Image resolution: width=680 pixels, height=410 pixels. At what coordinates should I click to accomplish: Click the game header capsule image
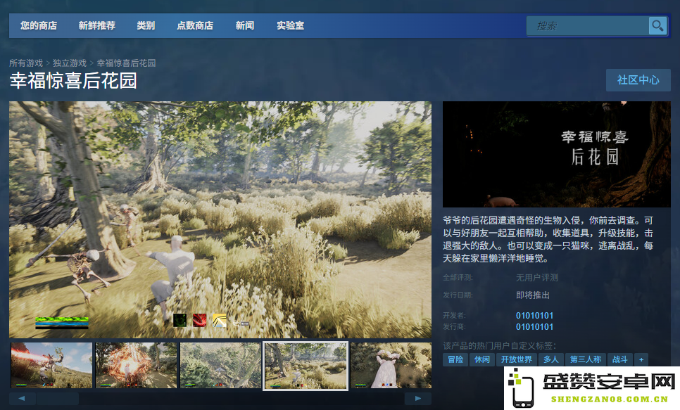tap(556, 154)
